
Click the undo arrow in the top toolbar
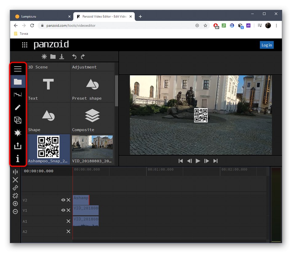tap(74, 56)
